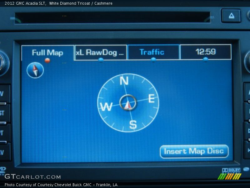The height and width of the screenshot is (188, 250).
Task: Click the GTCARLOT.COM watermark link
Action: (32, 177)
